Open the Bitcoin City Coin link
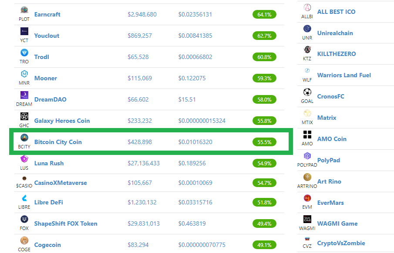394x253 pixels. 58,142
